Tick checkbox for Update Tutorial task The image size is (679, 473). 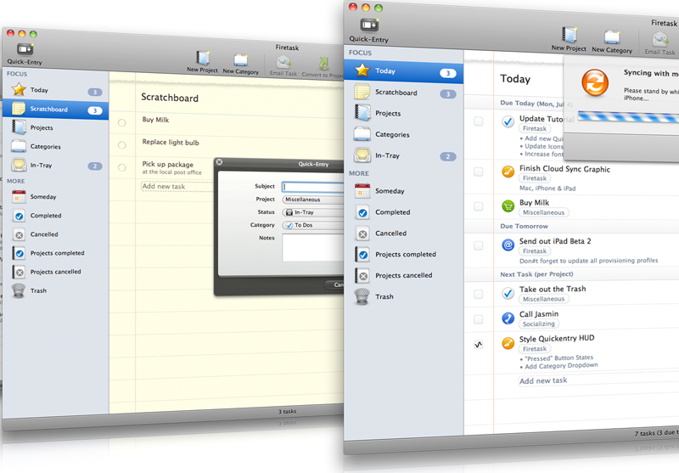(479, 121)
